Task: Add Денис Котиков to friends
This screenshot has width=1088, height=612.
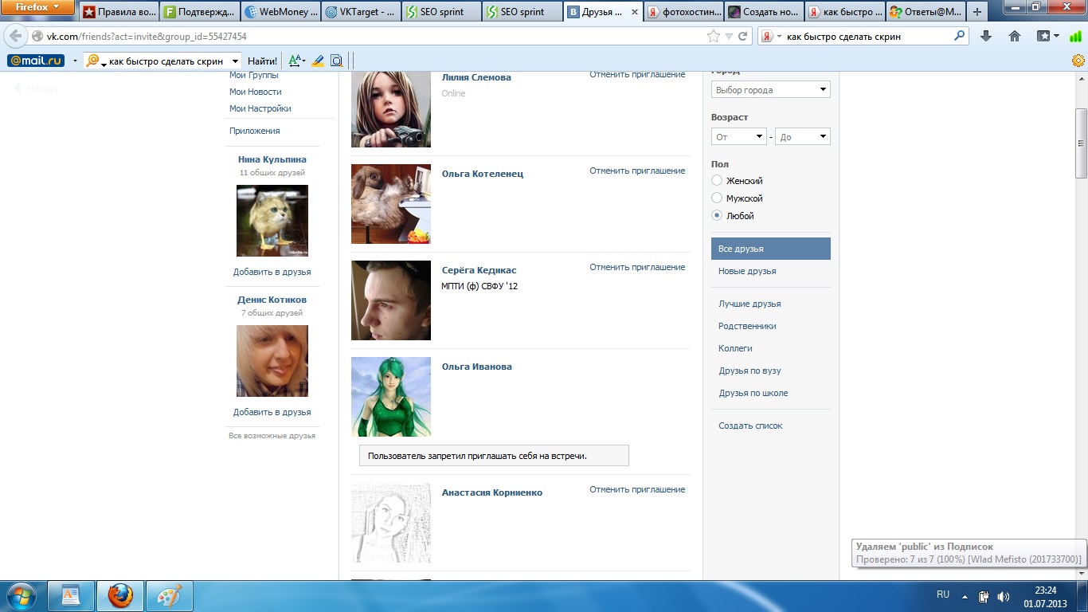Action: coord(272,412)
